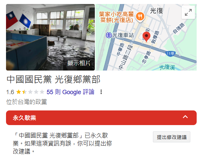The width and height of the screenshot is (200, 162).
Task: Collapse the 永久歇業 section chevron
Action: [x=185, y=117]
